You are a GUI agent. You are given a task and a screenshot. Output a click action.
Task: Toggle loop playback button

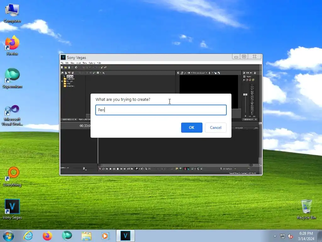pyautogui.click(x=103, y=169)
